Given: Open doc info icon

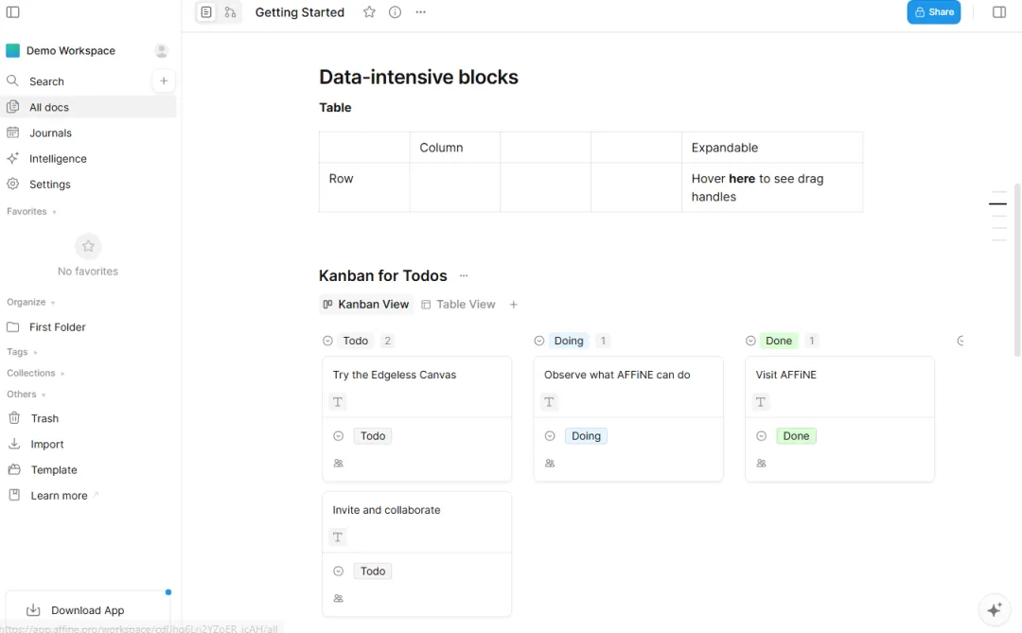Looking at the screenshot, I should (x=395, y=11).
